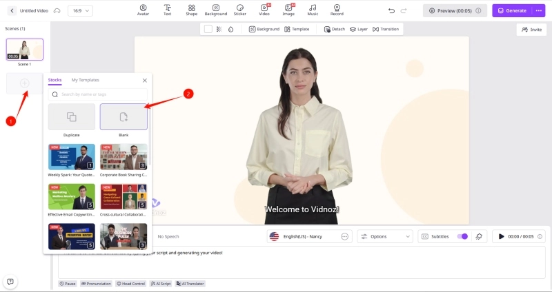Toggle the Subtitles switch
The width and height of the screenshot is (552, 292).
point(462,236)
